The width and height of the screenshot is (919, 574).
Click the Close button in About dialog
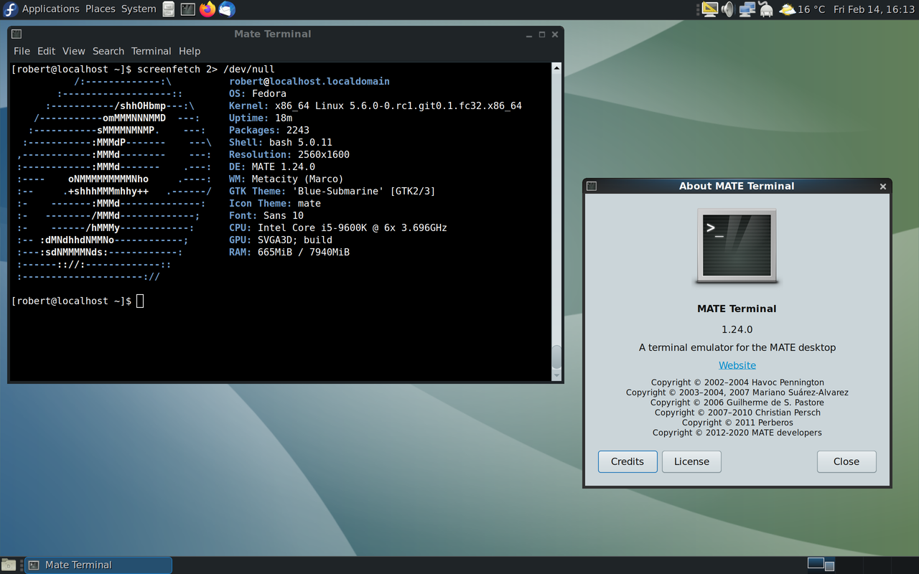tap(846, 461)
